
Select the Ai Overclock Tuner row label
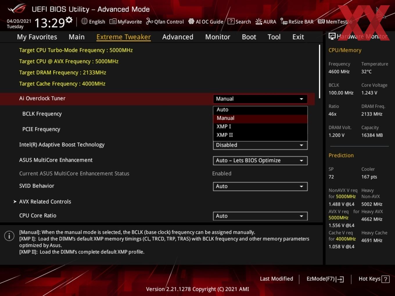42,98
